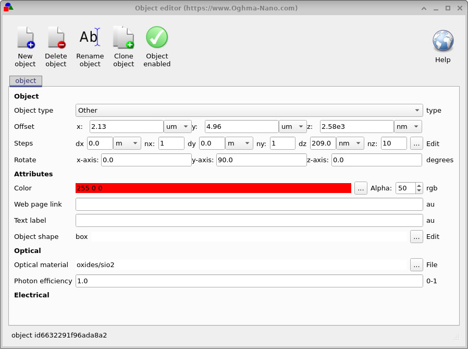The width and height of the screenshot is (468, 349).
Task: Click the nz field showing 10
Action: pos(394,143)
